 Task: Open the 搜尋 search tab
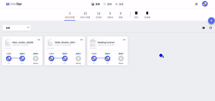pos(107,4)
